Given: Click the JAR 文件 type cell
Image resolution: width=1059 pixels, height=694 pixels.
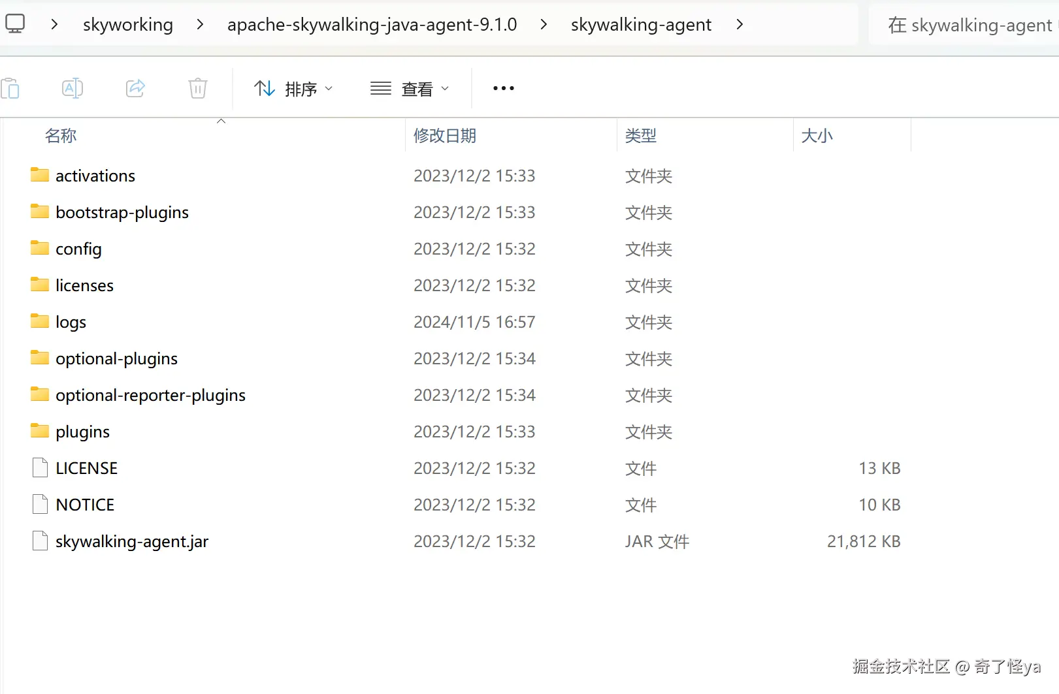Looking at the screenshot, I should pyautogui.click(x=657, y=541).
